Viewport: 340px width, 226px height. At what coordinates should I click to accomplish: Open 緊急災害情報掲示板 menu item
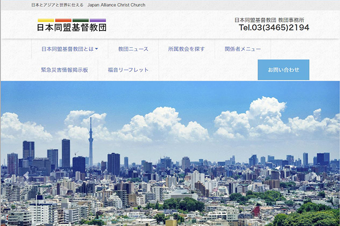coord(65,70)
